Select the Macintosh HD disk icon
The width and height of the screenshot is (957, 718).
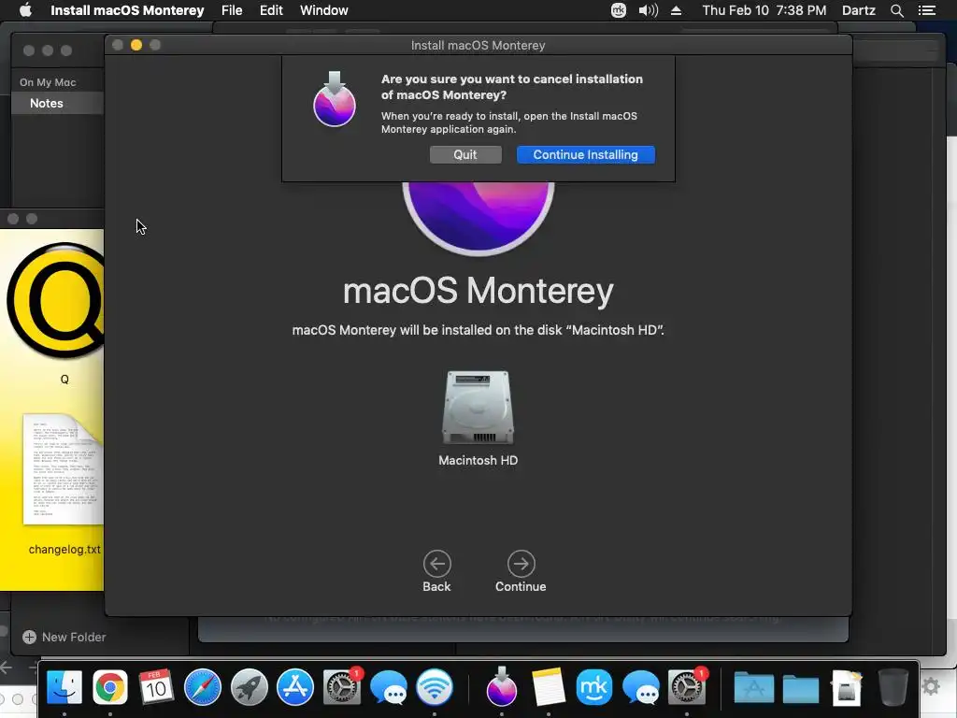coord(478,408)
